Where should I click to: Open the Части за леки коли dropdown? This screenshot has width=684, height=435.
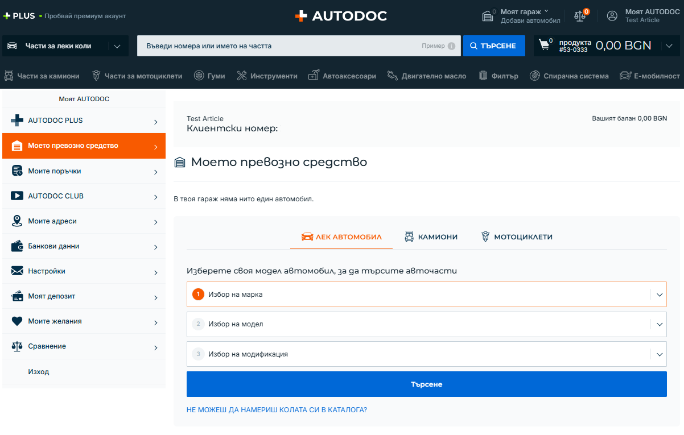click(x=65, y=46)
